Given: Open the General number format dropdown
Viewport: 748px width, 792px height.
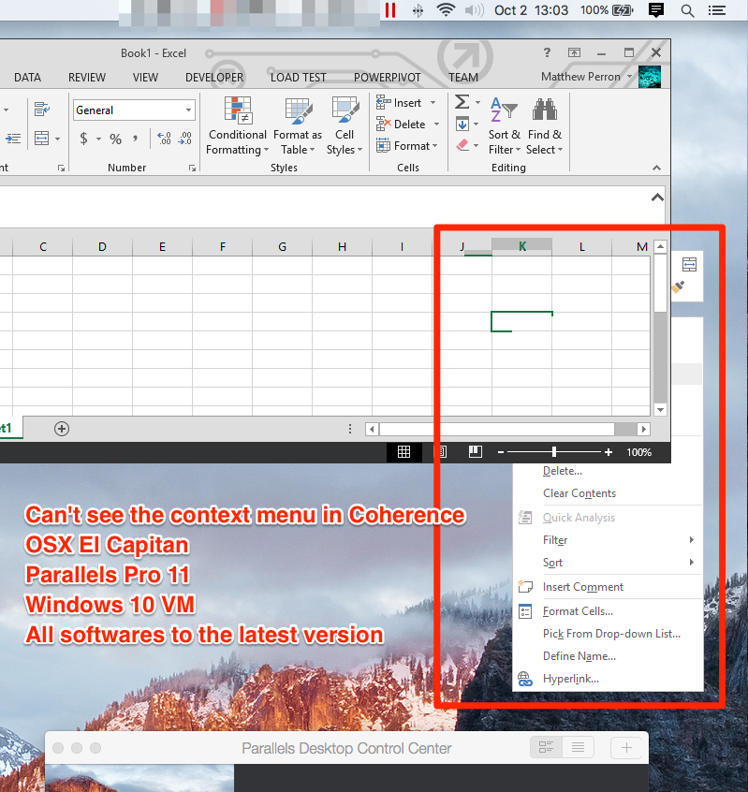Looking at the screenshot, I should coord(134,110).
